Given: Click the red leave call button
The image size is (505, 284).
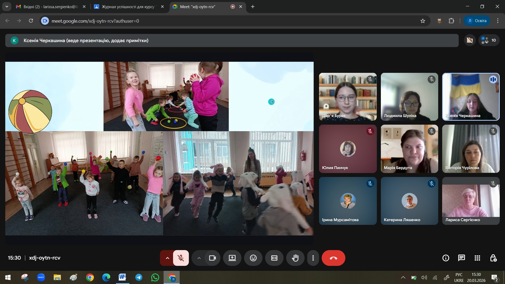Looking at the screenshot, I should tap(333, 258).
